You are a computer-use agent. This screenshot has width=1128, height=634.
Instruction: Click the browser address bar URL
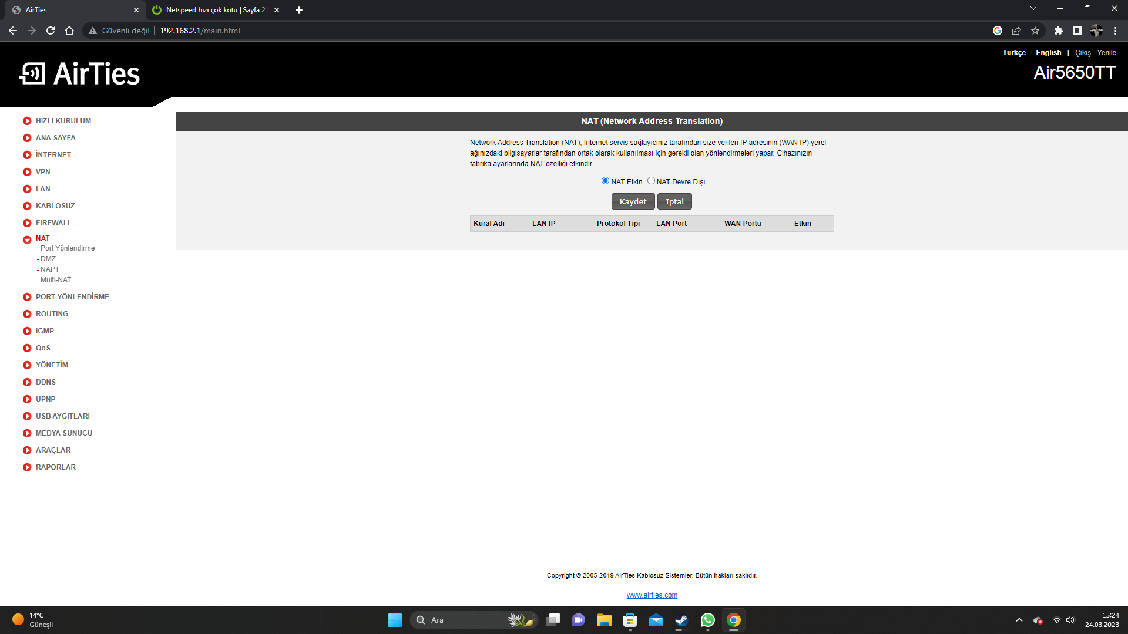tap(200, 31)
